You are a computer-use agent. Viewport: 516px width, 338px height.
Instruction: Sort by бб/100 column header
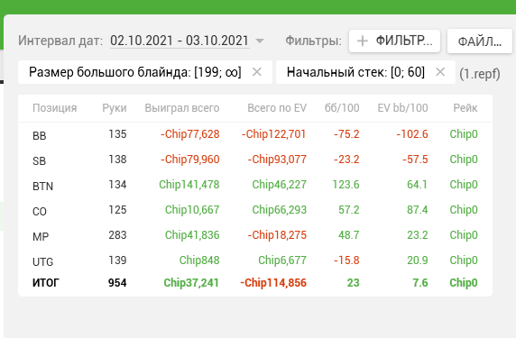tap(342, 108)
